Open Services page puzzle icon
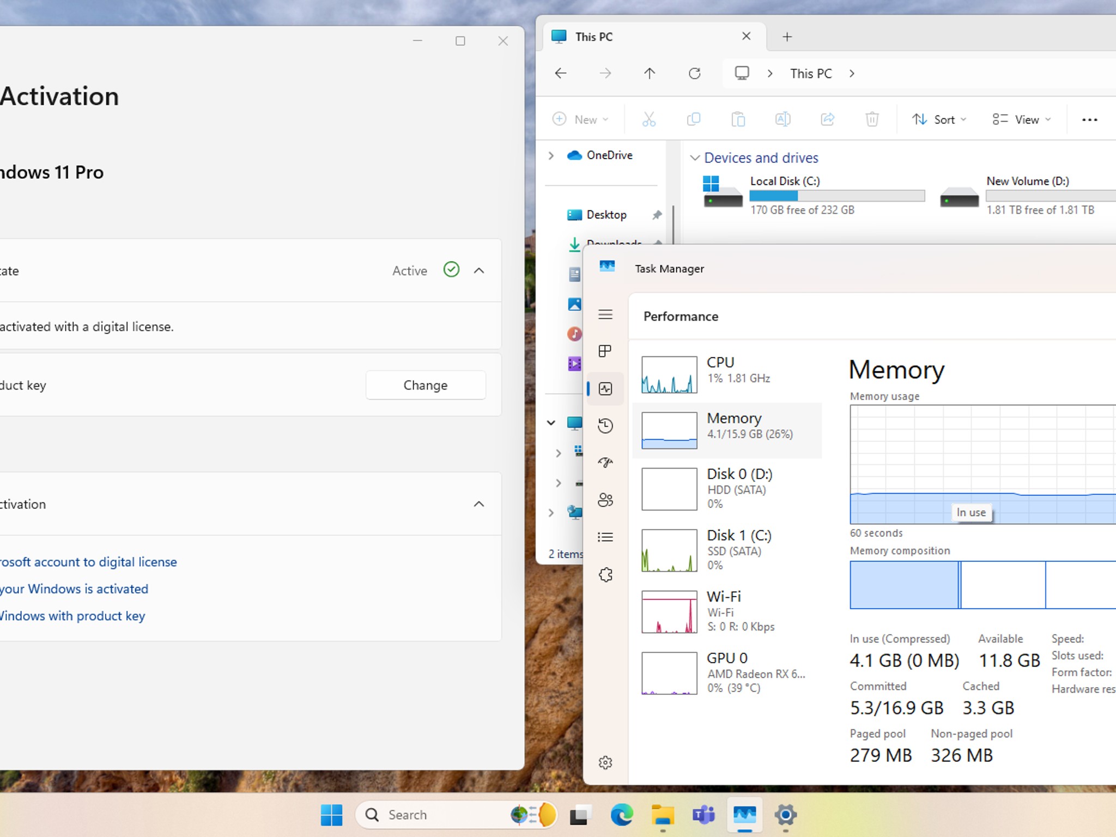 tap(605, 574)
